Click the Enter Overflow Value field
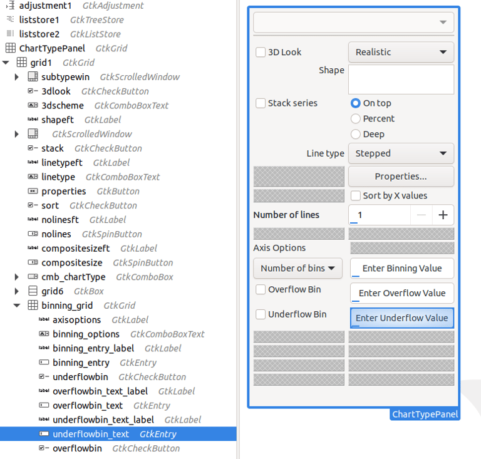This screenshot has height=459, width=481. pos(402,293)
